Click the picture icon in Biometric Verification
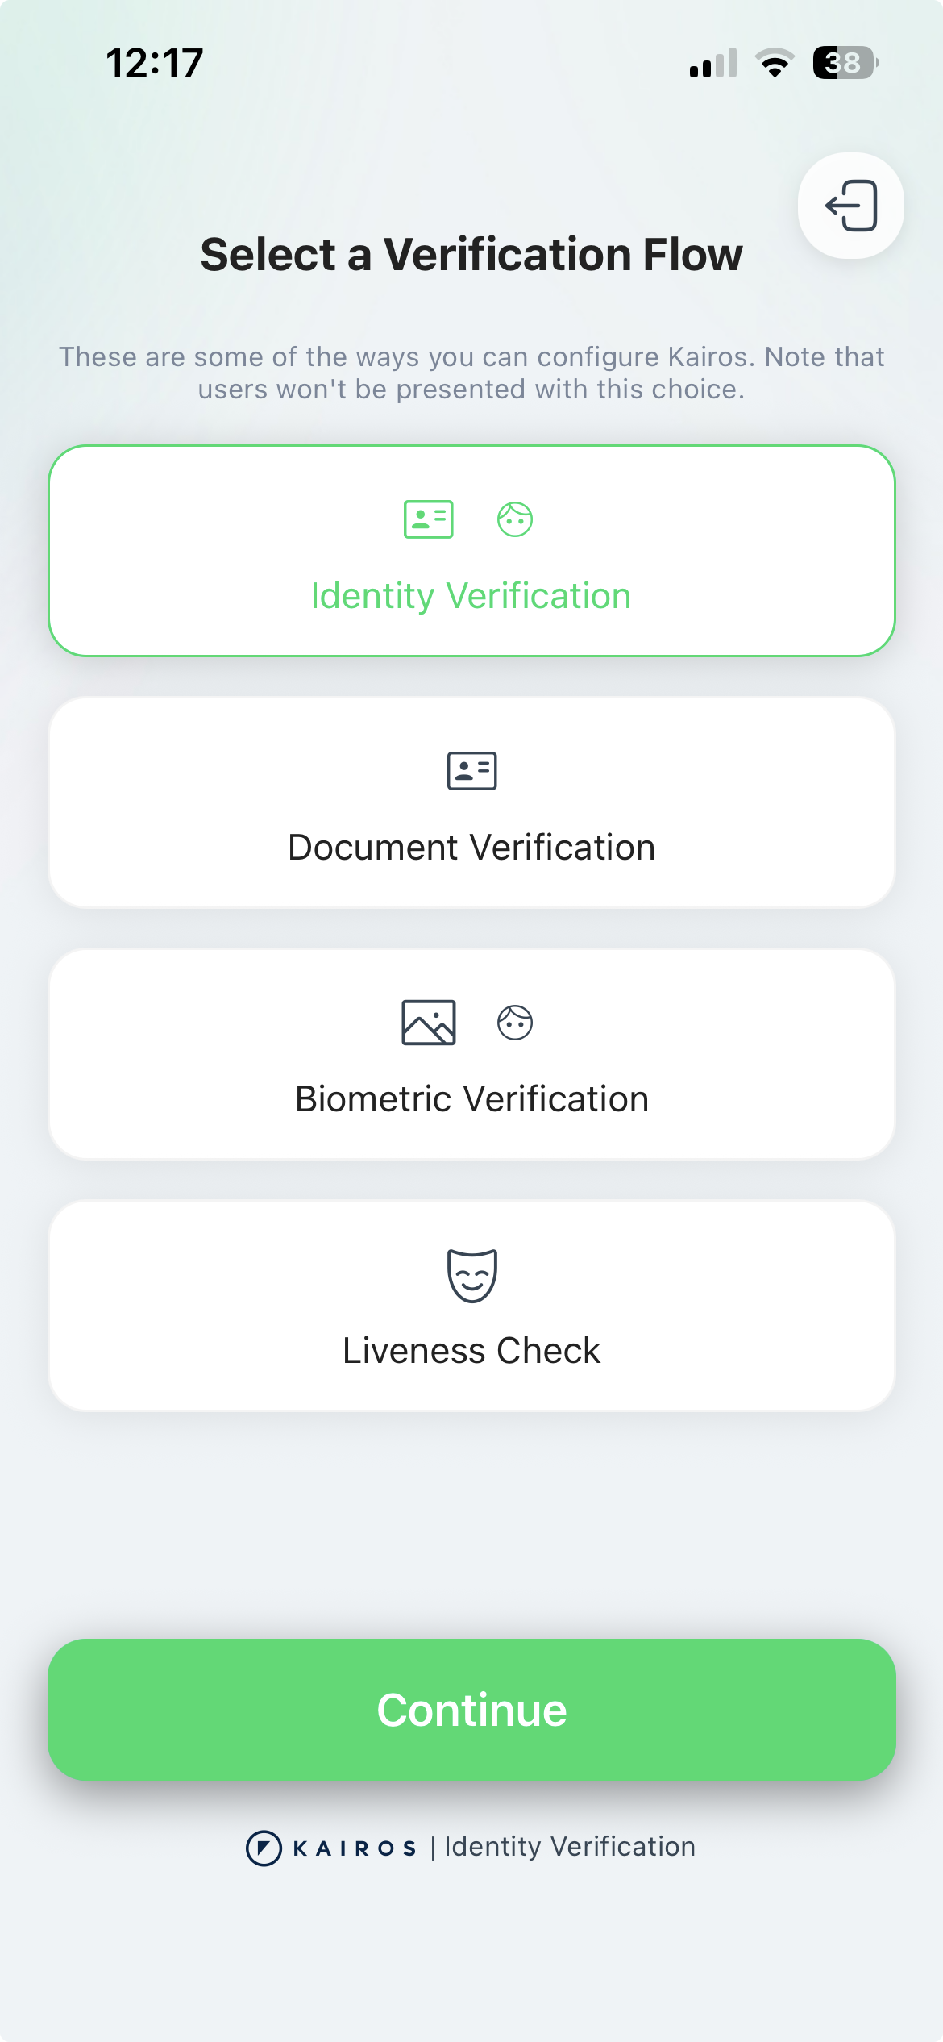 pos(429,1023)
